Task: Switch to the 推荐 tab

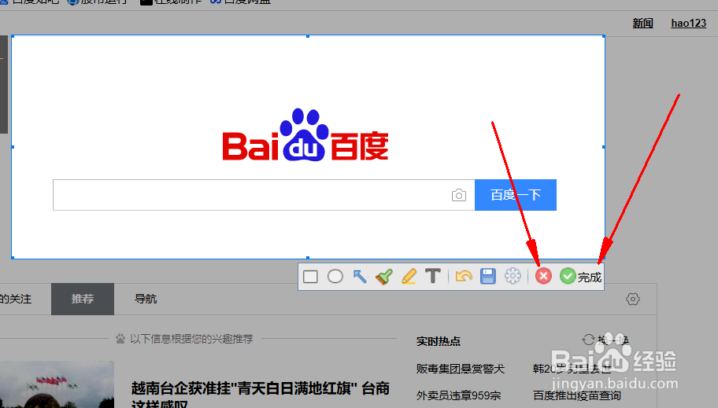Action: click(83, 300)
